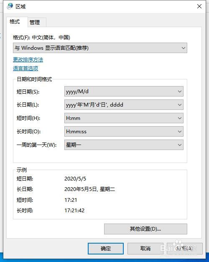The width and height of the screenshot is (209, 262).
Task: Click the 短时间(H): label
Action: pyautogui.click(x=28, y=118)
